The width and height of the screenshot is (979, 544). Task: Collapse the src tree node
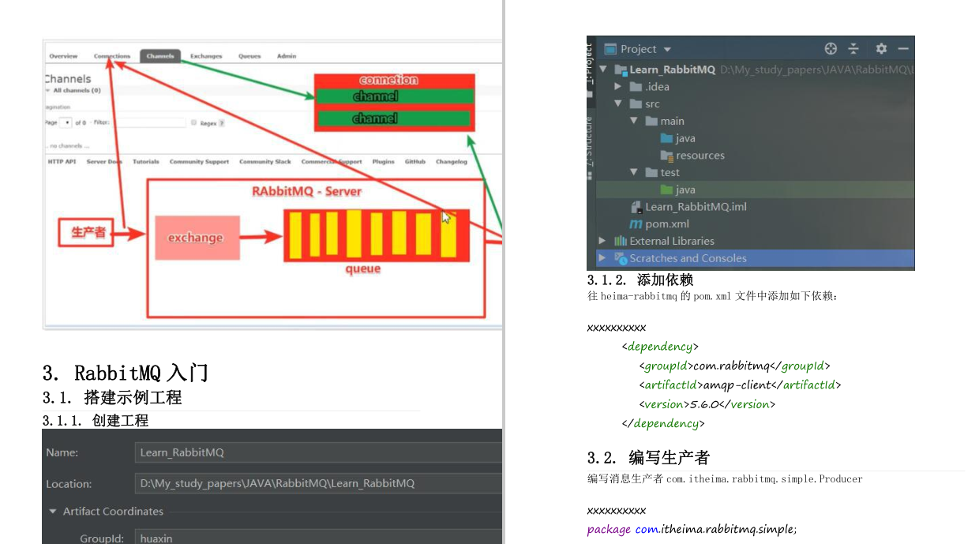tap(617, 103)
